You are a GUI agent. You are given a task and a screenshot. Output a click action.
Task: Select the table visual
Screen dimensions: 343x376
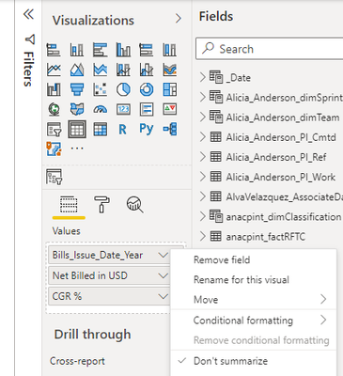click(77, 129)
